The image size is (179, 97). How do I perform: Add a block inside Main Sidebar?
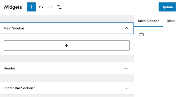(67, 45)
